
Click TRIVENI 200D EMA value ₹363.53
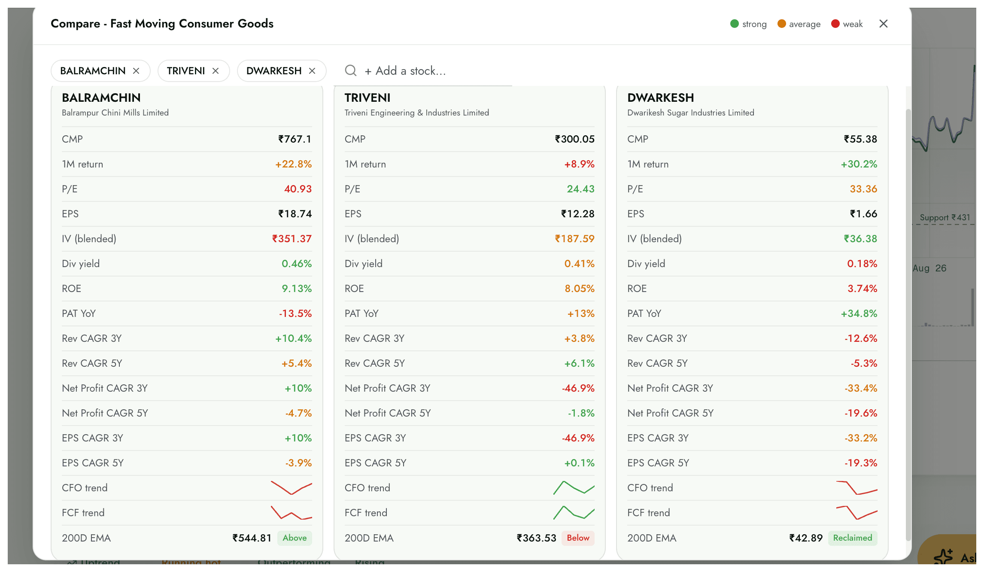[536, 538]
